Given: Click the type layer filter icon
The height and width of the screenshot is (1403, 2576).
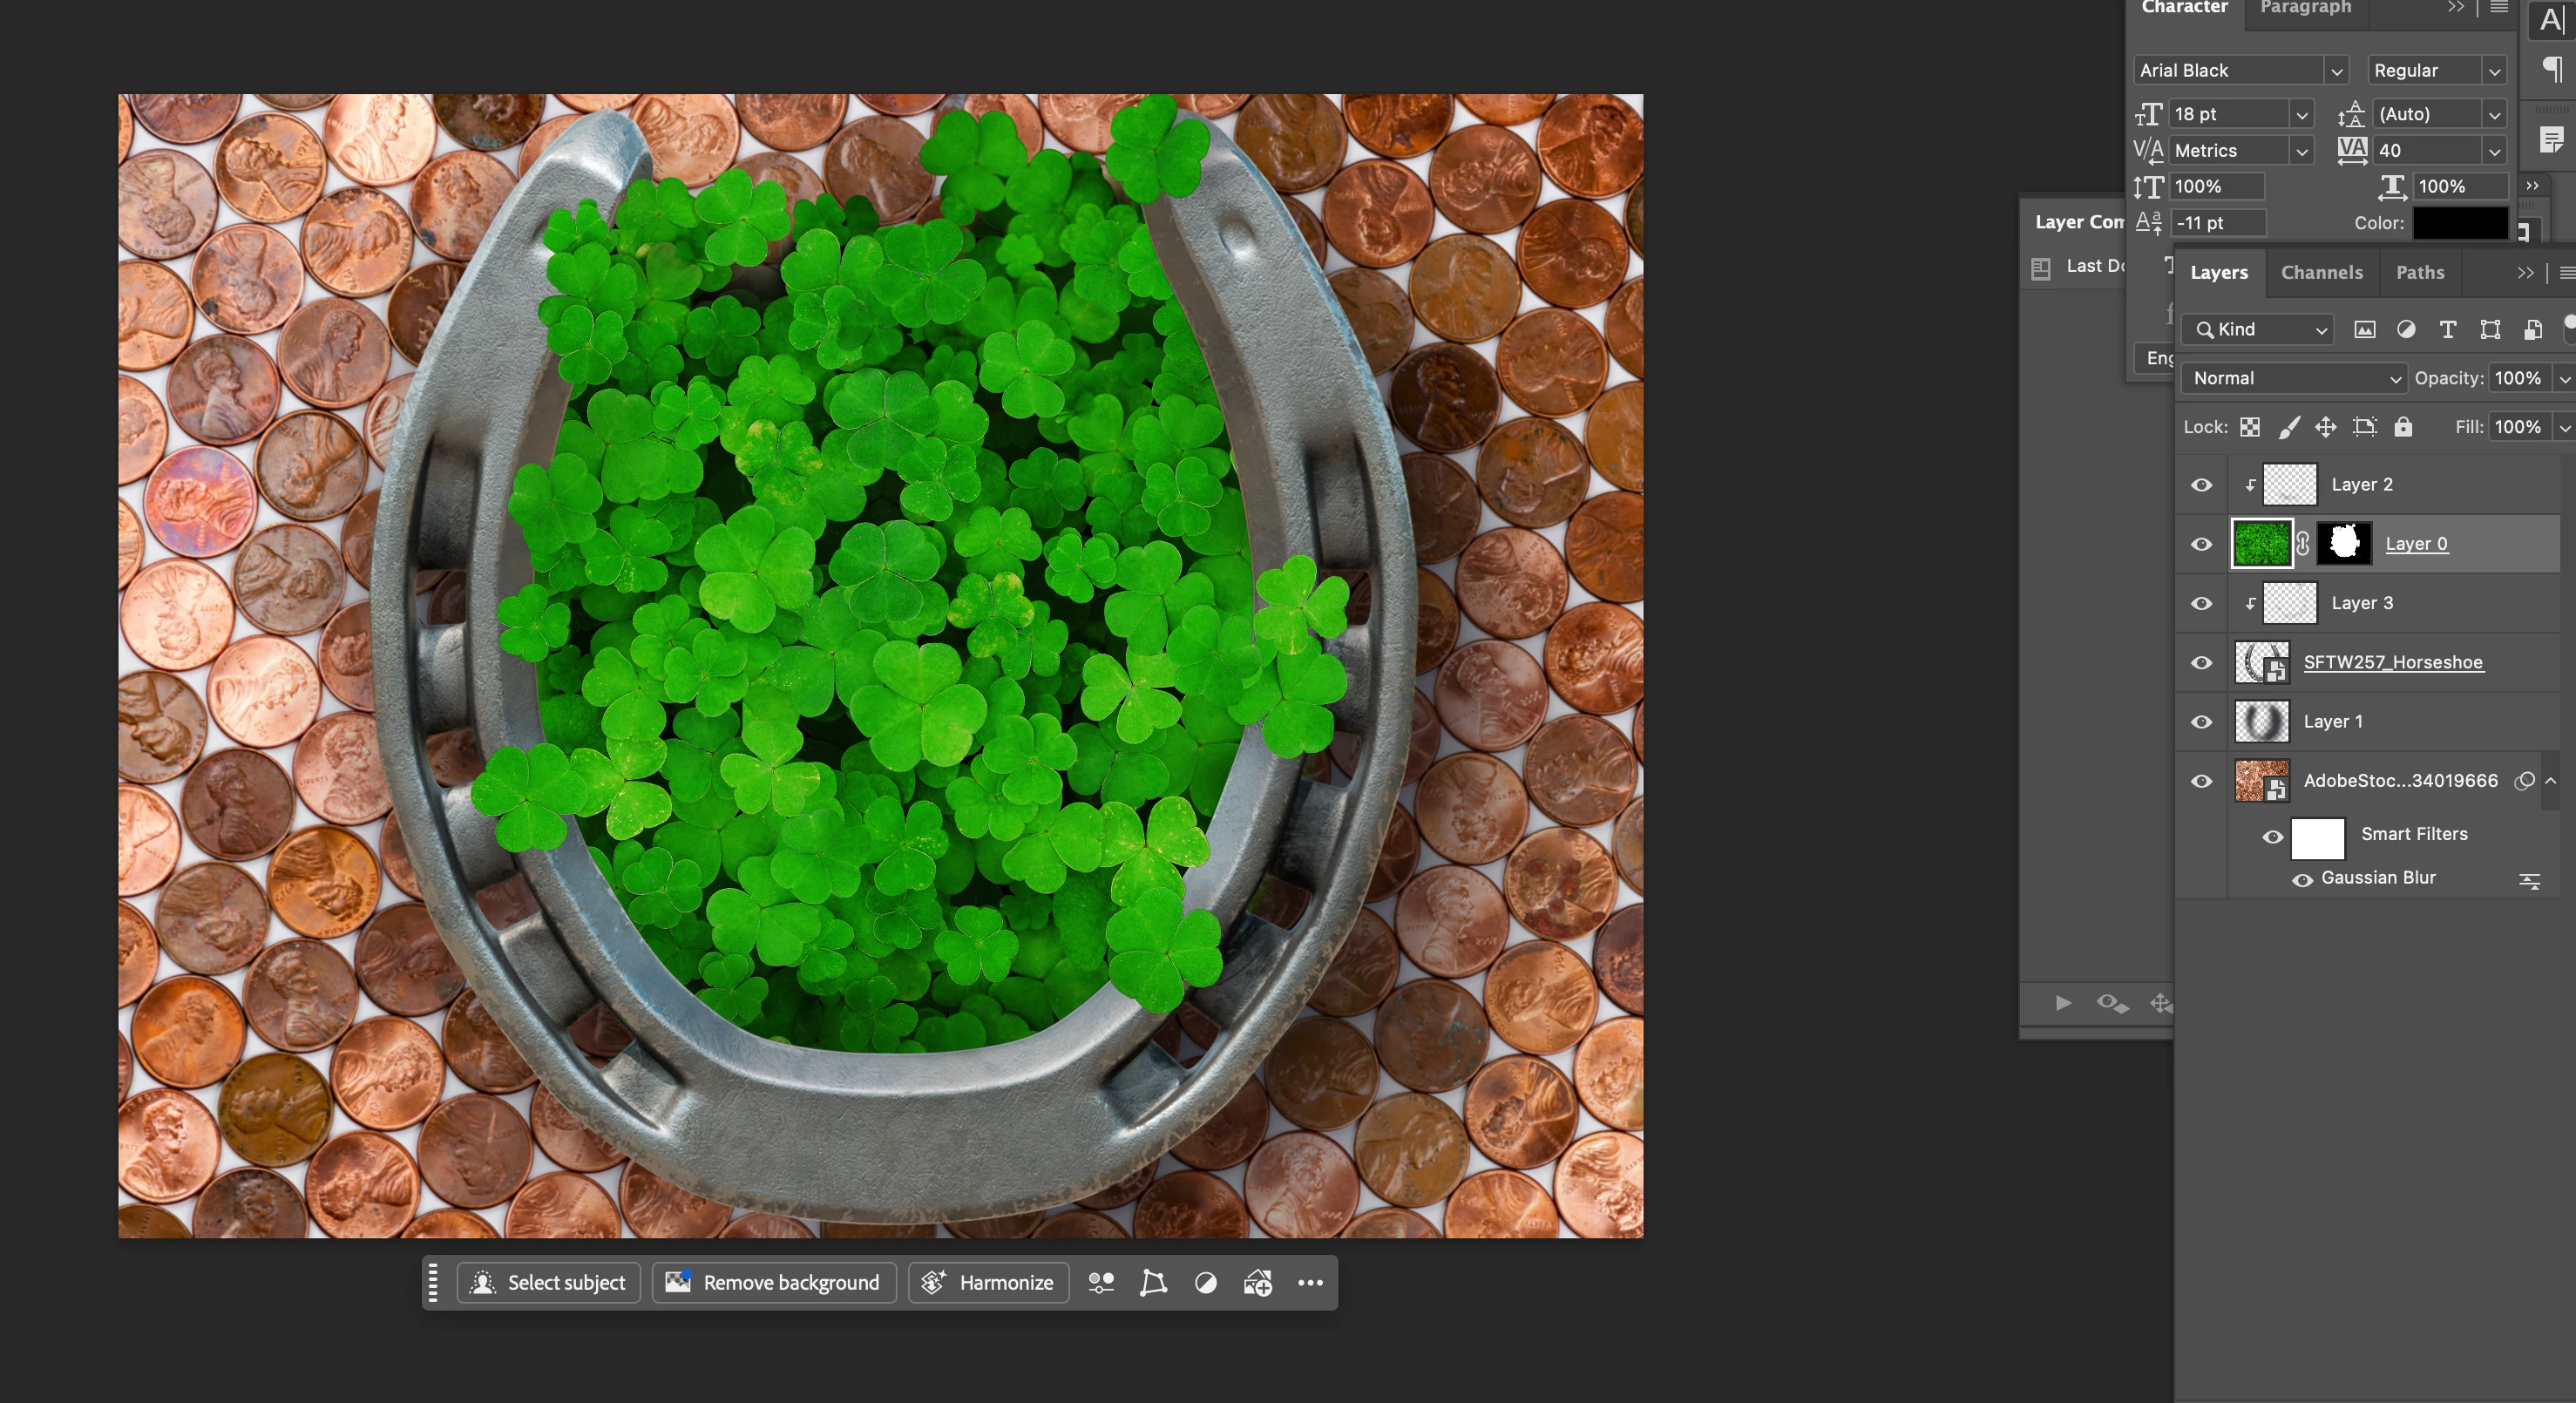Looking at the screenshot, I should [x=2448, y=330].
